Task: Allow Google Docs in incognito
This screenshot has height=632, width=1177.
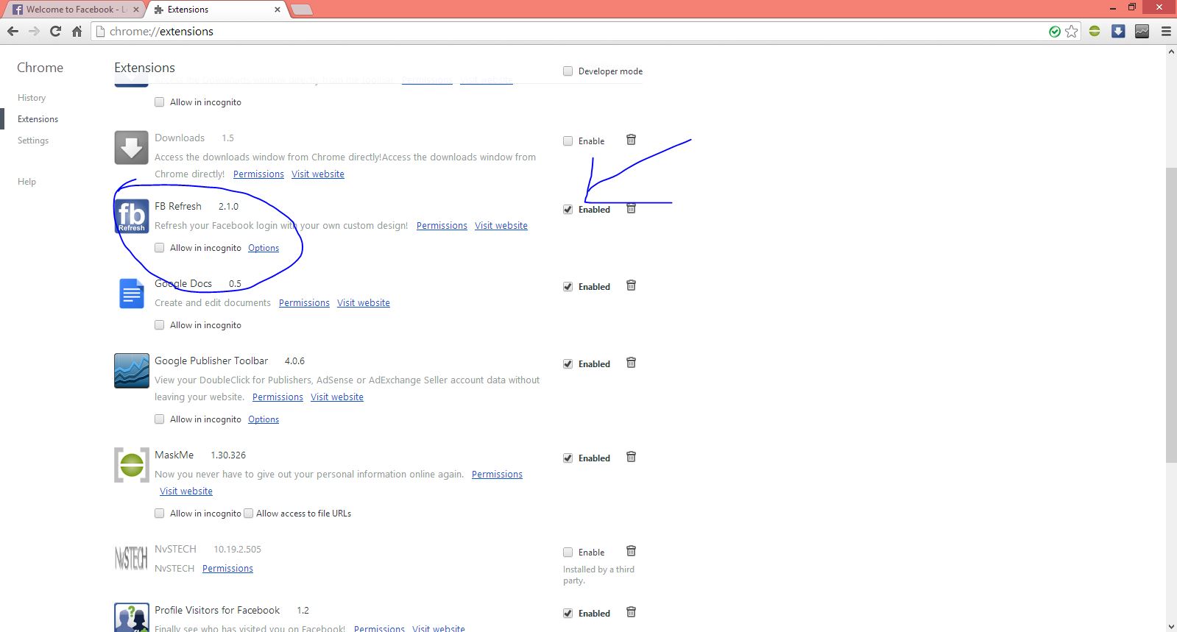Action: [x=159, y=325]
